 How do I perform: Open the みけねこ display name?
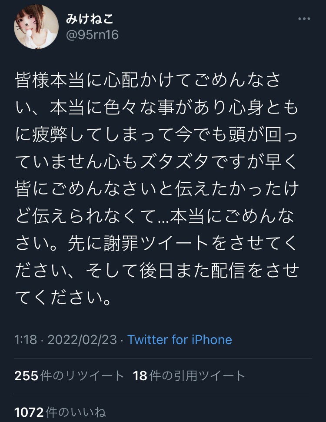90,19
